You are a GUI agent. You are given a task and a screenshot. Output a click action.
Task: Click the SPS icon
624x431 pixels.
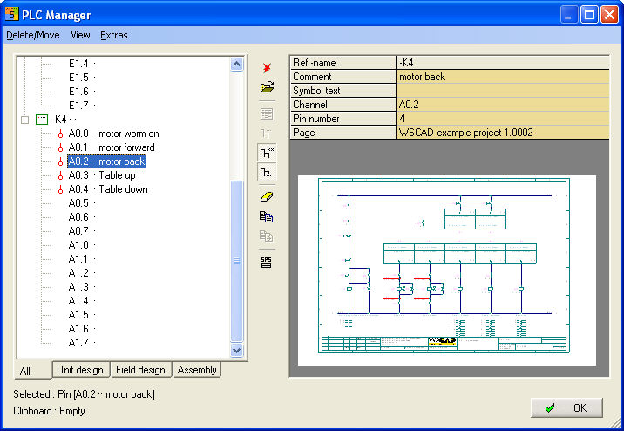(266, 262)
